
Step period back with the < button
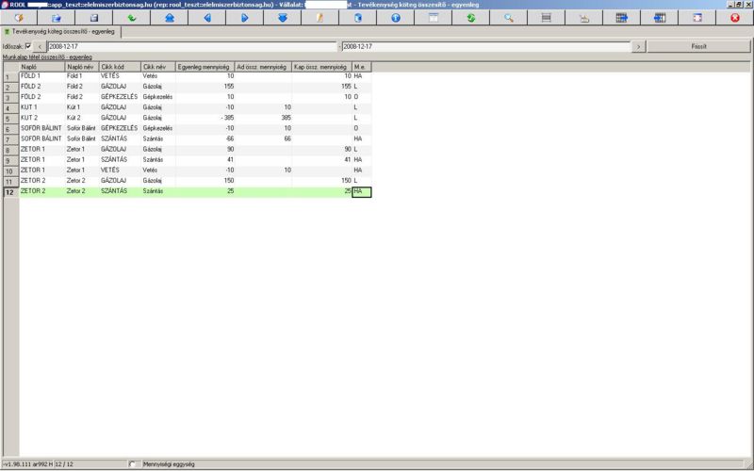40,46
